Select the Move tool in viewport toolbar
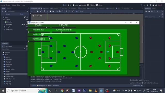165x93 pixels. tap(35, 11)
